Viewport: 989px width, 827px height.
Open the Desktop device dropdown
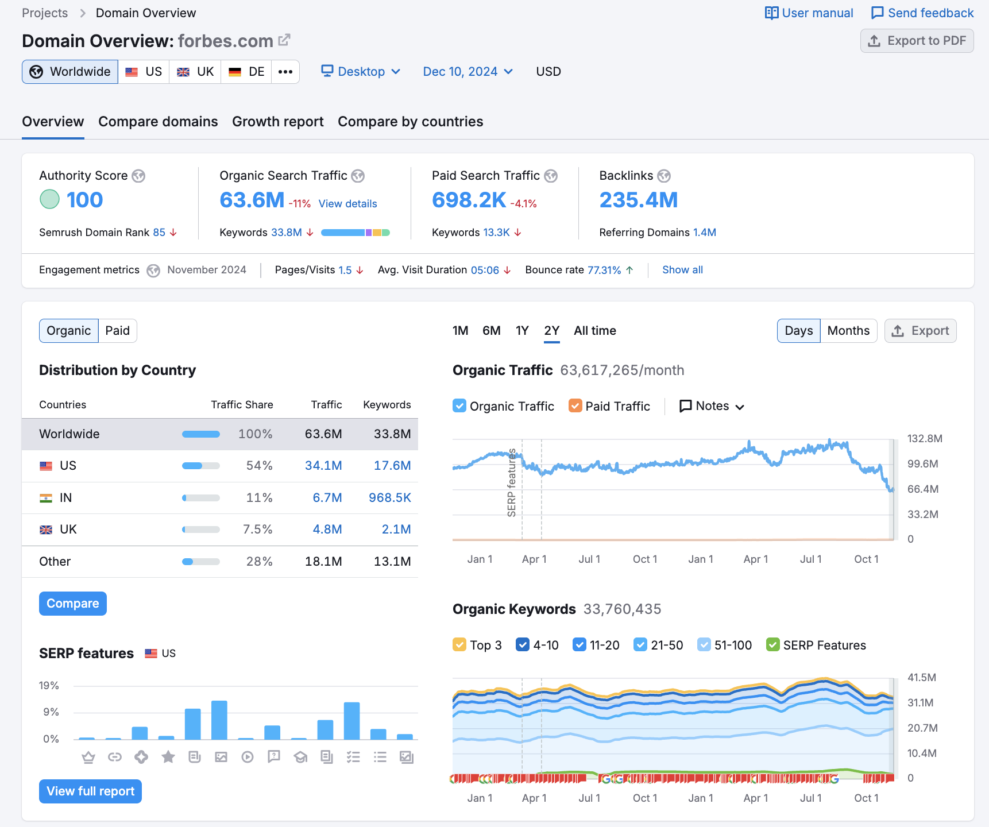[361, 72]
